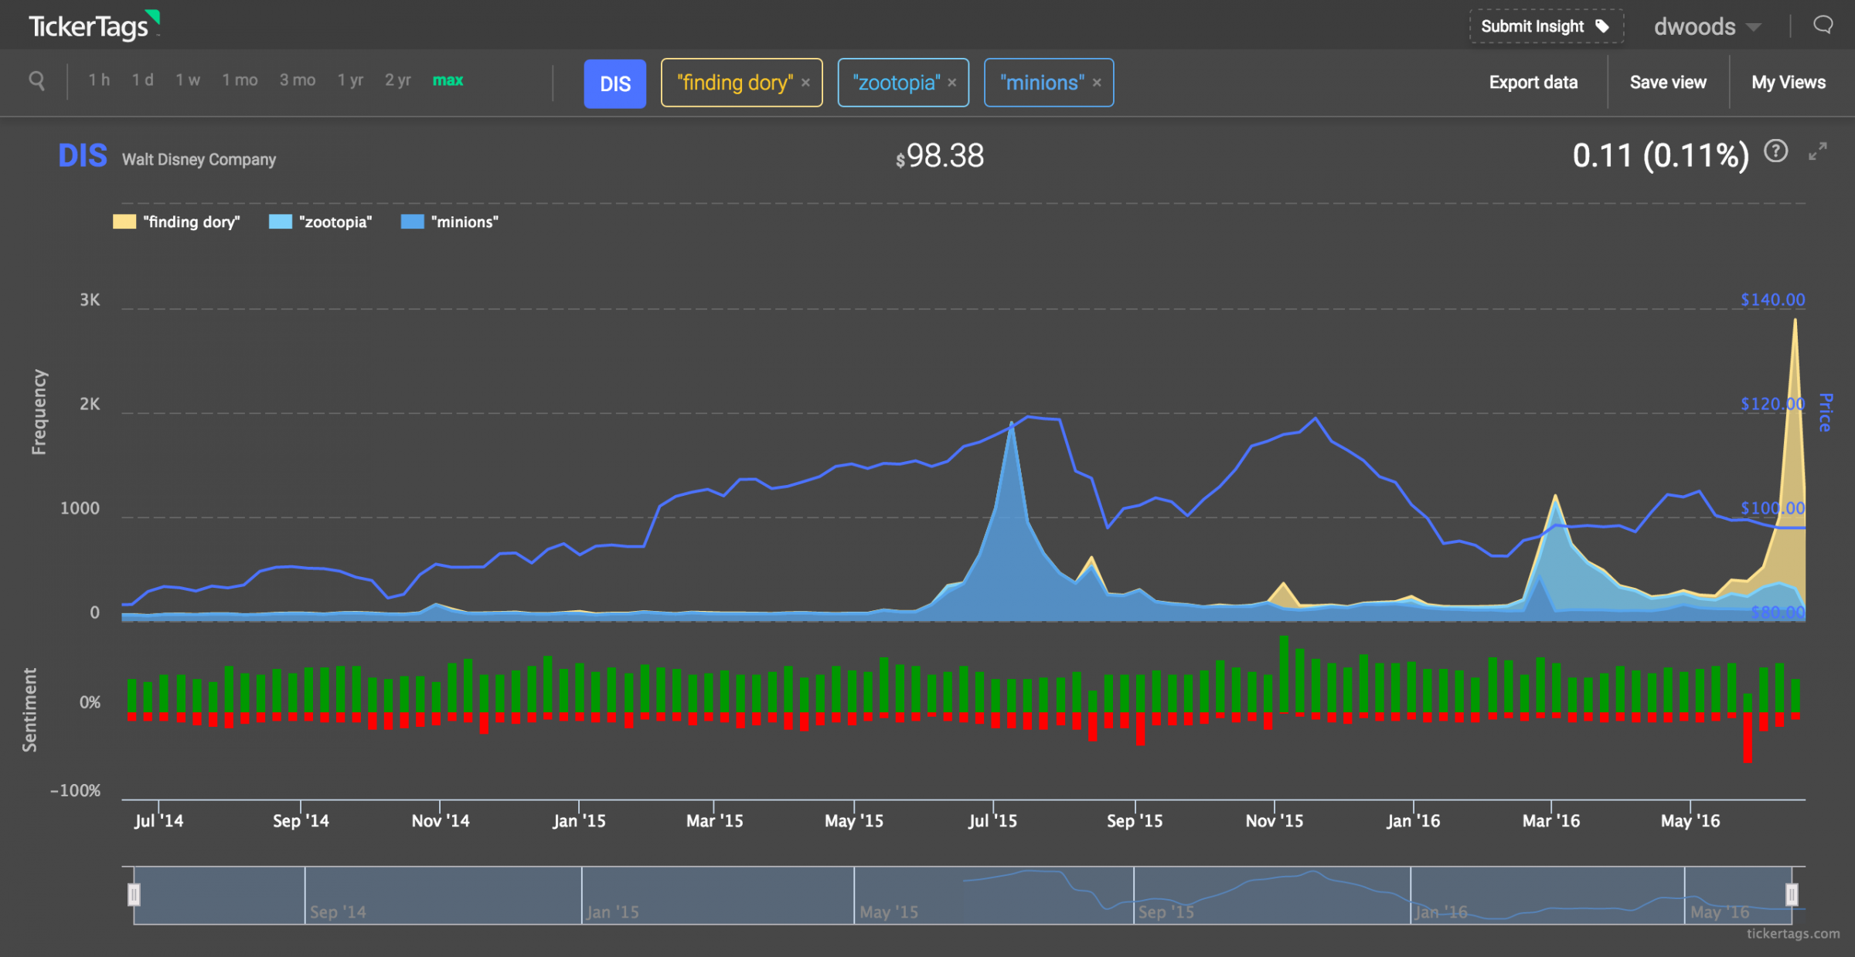Click Jan '16 in the range navigator
Viewport: 1855px width, 957px height.
(x=1441, y=912)
